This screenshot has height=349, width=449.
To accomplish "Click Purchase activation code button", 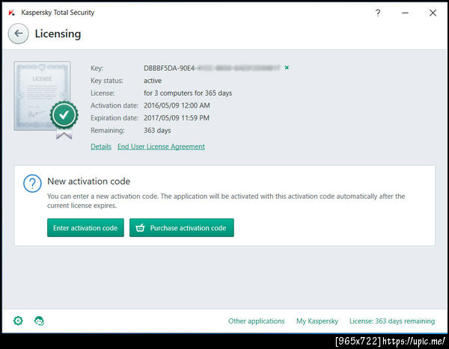I will click(x=182, y=228).
